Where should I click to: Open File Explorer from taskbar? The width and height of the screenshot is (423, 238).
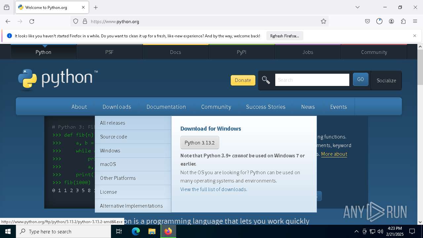pyautogui.click(x=152, y=231)
